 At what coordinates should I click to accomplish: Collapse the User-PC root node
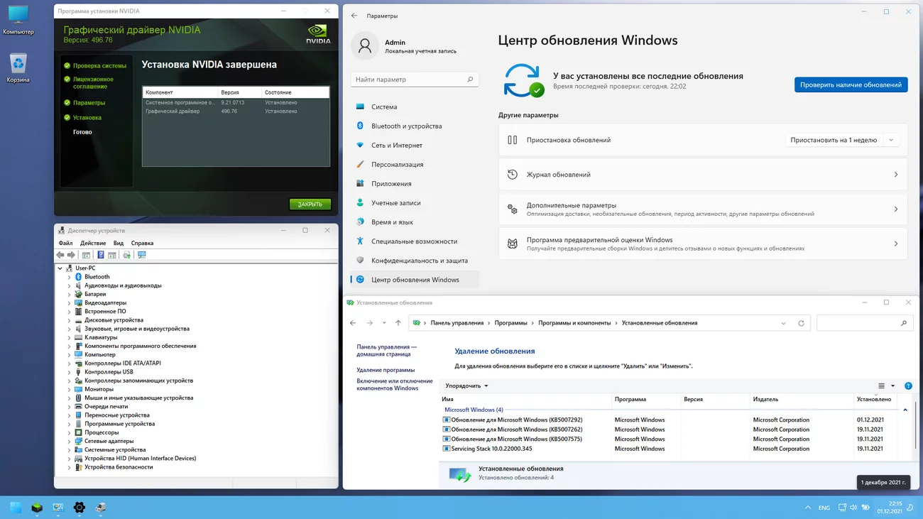(60, 268)
